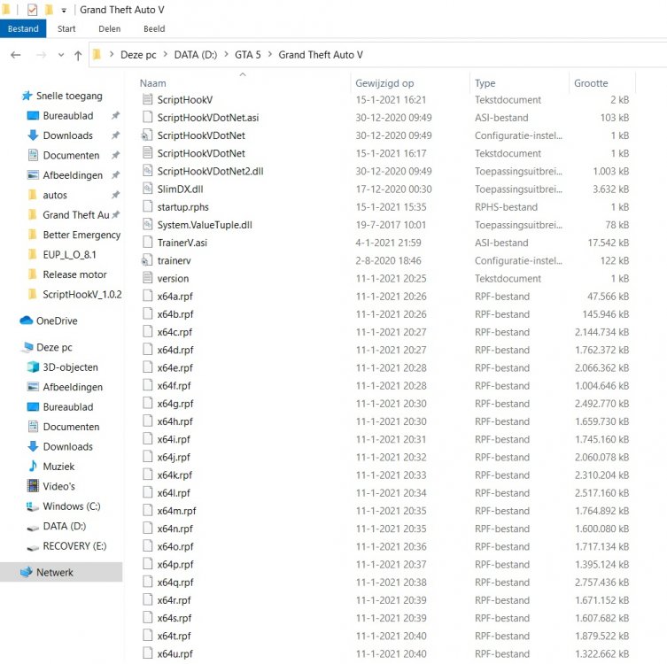Select the x64u.rpf file name
This screenshot has height=664, width=667.
(x=175, y=653)
